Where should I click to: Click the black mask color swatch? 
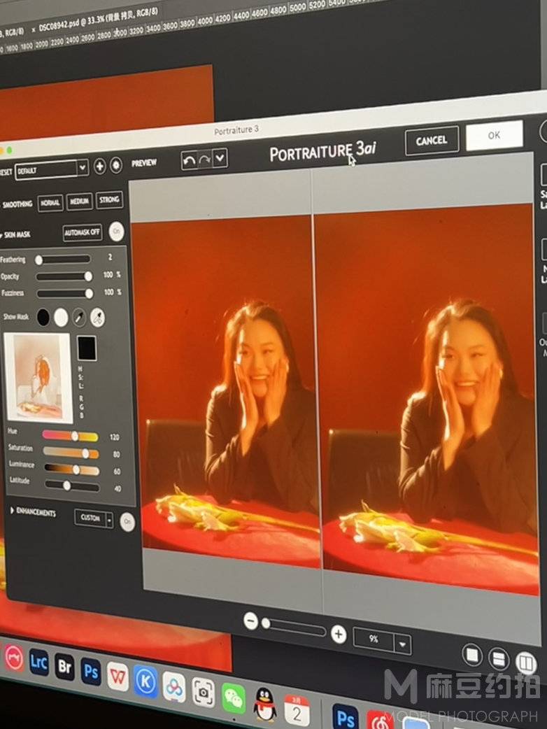87,348
